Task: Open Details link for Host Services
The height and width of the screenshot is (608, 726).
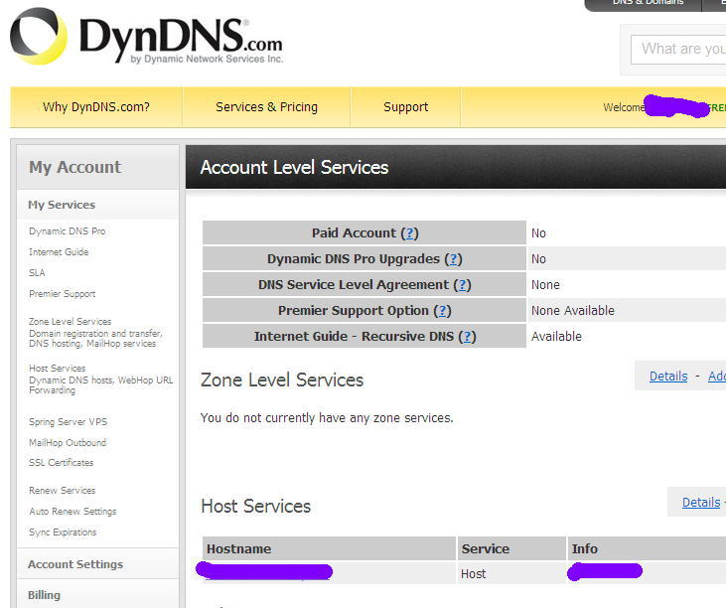Action: click(x=701, y=502)
